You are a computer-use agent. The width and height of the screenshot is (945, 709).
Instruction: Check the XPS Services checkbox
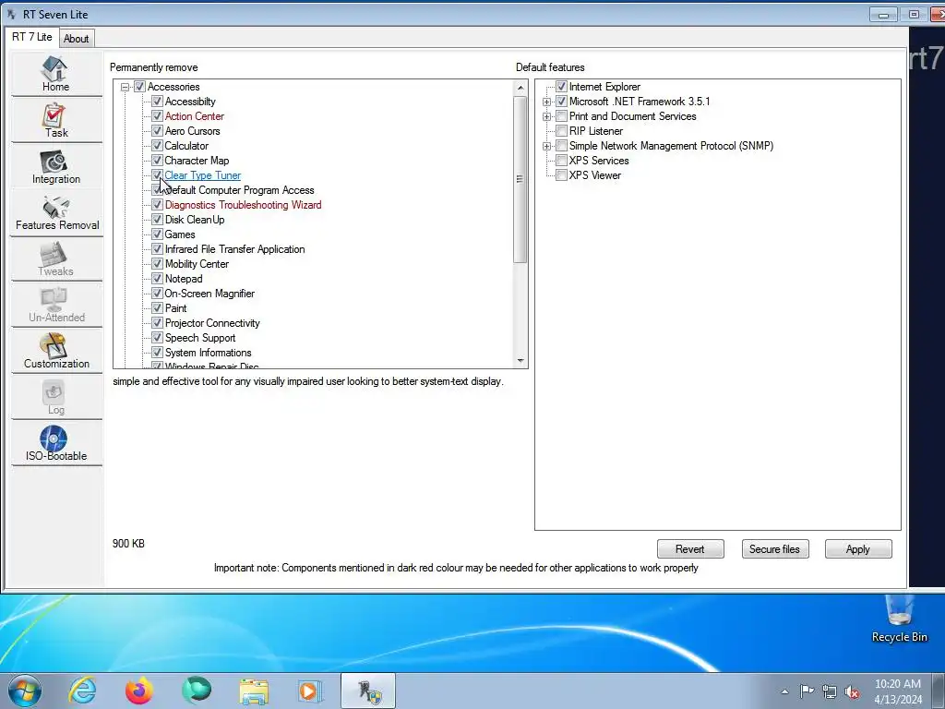(561, 161)
